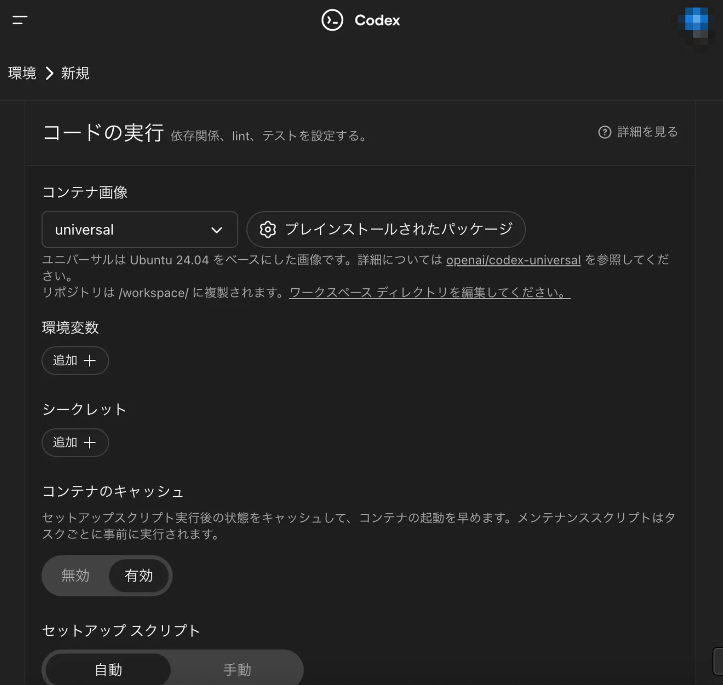723x685 pixels.
Task: Go back to 環境 breadcrumb
Action: click(x=22, y=73)
